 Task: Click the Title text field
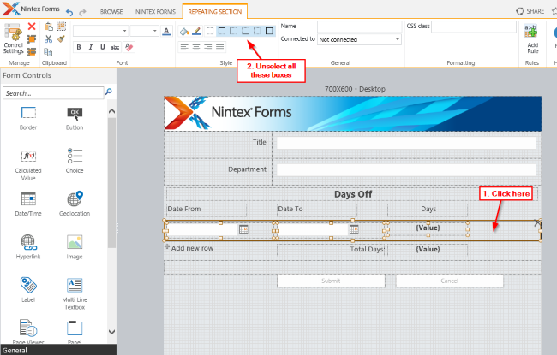coord(406,143)
